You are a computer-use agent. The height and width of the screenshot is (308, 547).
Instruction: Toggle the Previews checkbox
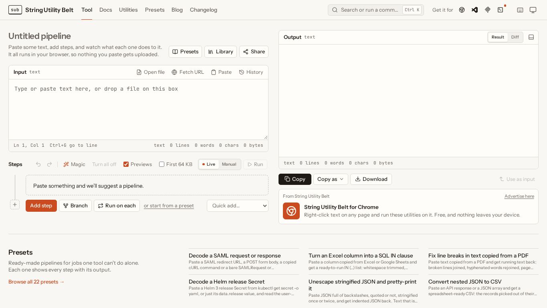[126, 164]
